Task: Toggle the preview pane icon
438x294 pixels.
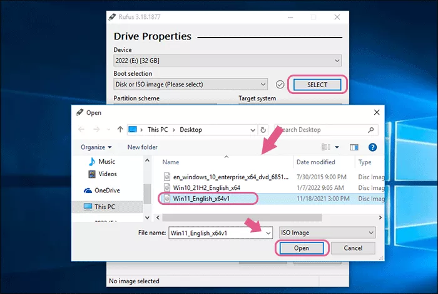Action: (354, 147)
